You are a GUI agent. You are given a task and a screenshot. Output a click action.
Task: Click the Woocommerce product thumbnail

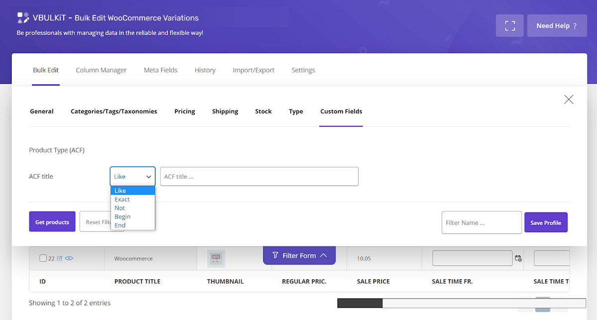[216, 258]
